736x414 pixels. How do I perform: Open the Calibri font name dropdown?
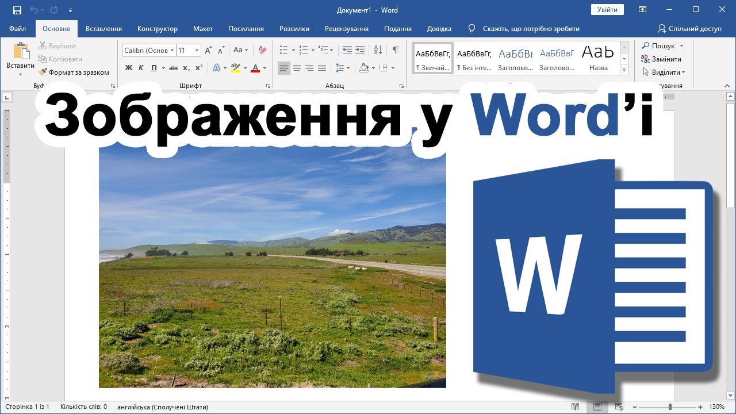click(172, 51)
